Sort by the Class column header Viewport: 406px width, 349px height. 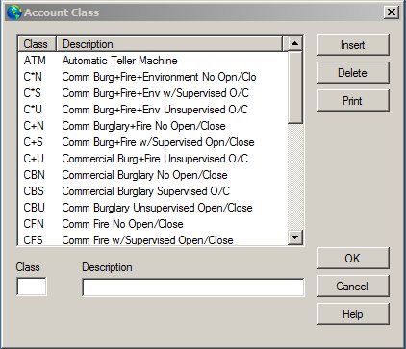coord(37,43)
